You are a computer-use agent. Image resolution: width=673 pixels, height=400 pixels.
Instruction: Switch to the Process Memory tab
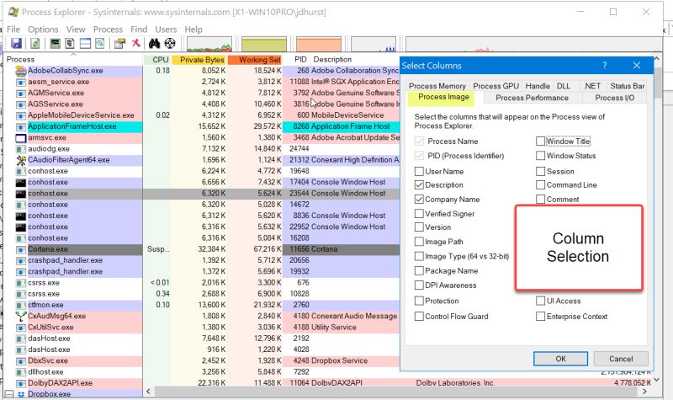pos(437,86)
